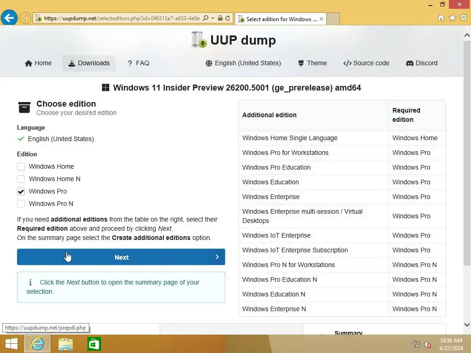
Task: Refresh the page with reload icon
Action: coord(228,18)
